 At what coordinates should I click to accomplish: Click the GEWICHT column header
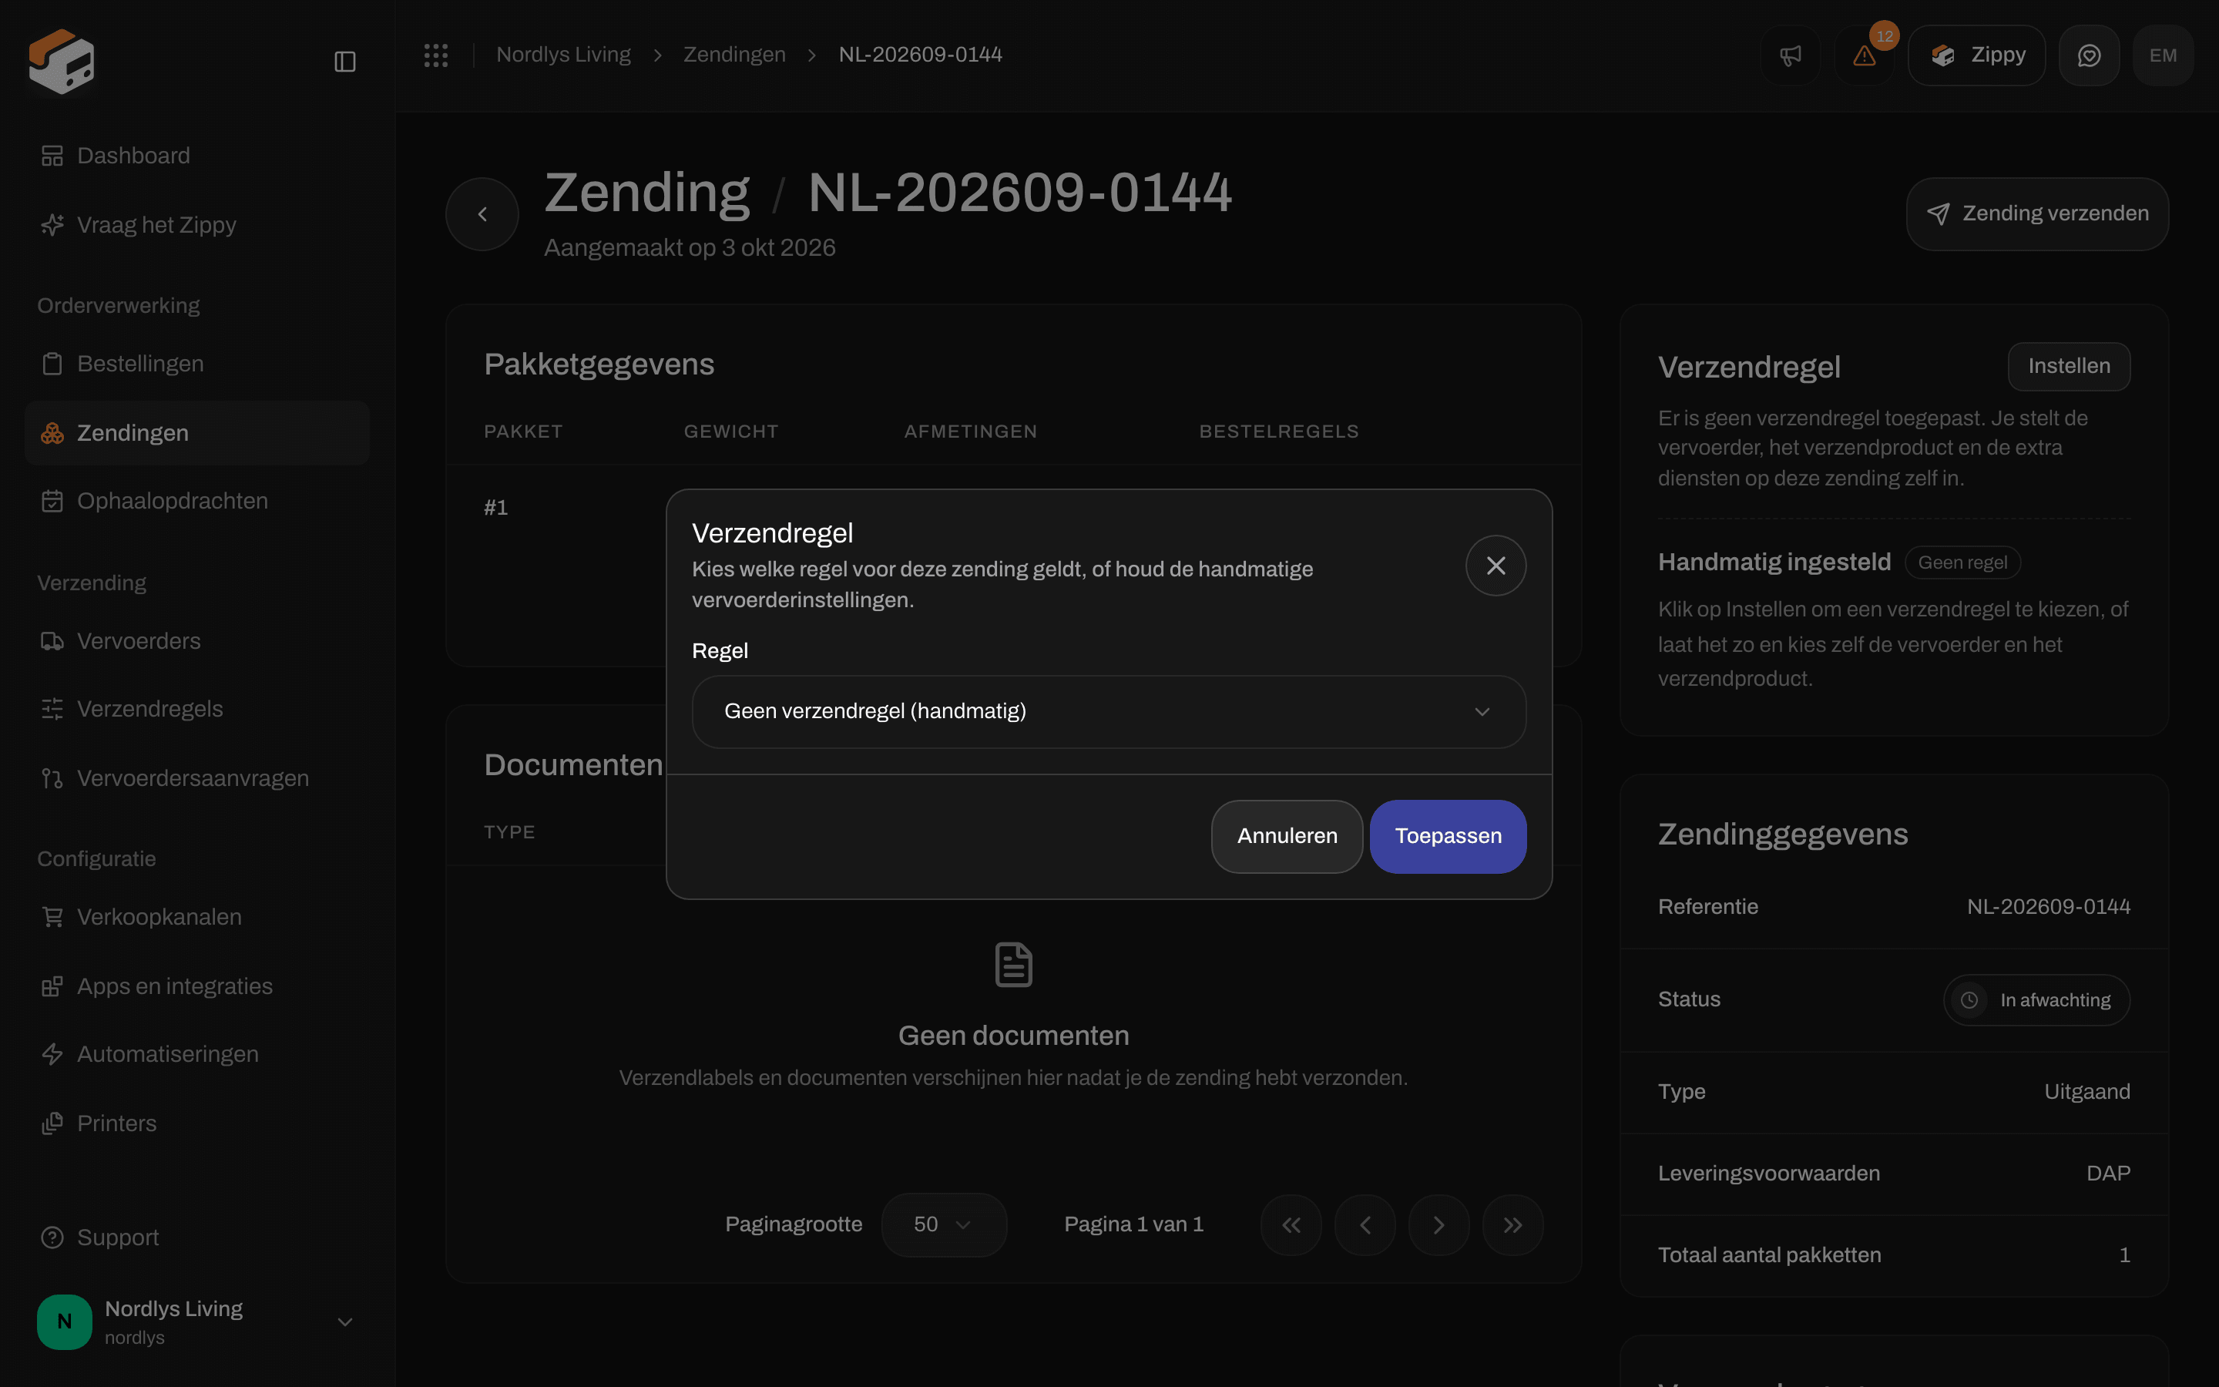coord(730,432)
